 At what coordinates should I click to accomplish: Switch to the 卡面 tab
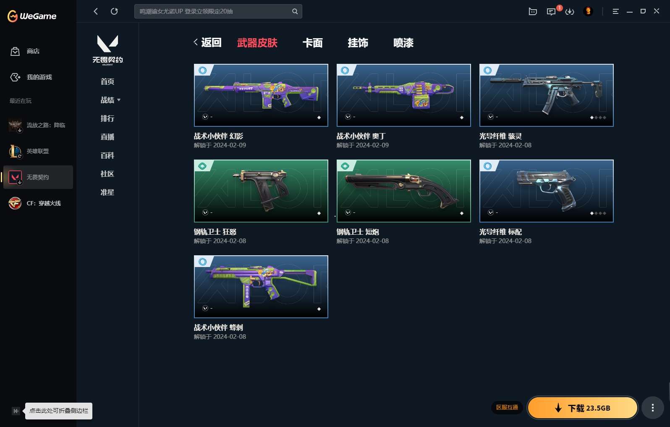tap(312, 43)
